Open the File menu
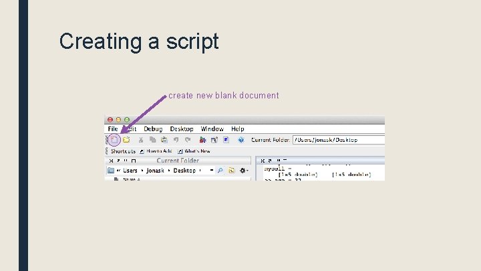The image size is (481, 271). 113,128
